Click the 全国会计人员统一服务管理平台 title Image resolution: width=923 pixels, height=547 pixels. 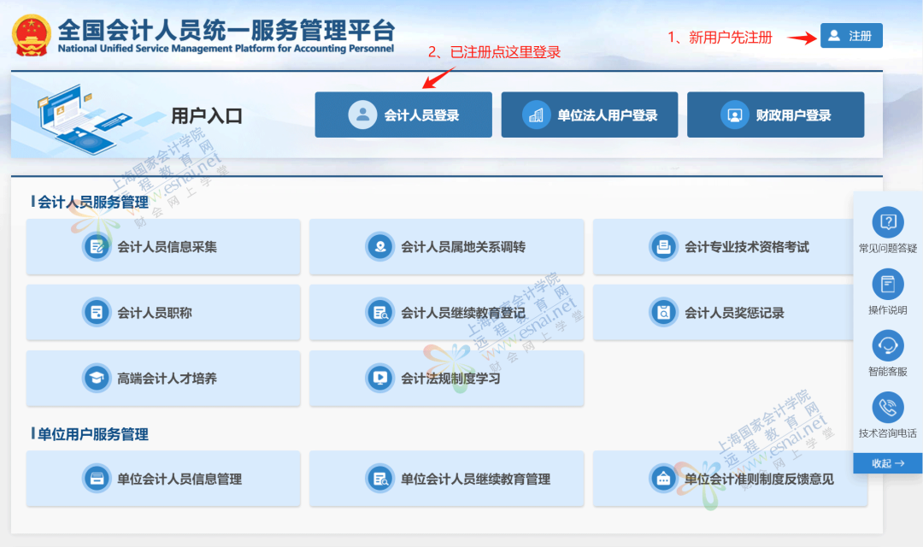226,29
